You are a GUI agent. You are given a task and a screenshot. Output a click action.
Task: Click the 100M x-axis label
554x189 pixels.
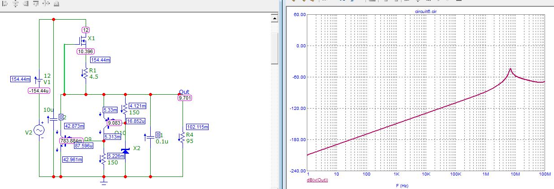545,174
